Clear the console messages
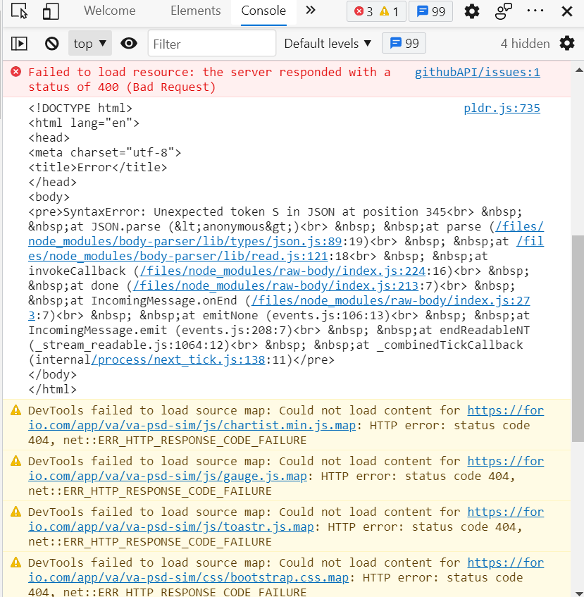 pyautogui.click(x=51, y=43)
